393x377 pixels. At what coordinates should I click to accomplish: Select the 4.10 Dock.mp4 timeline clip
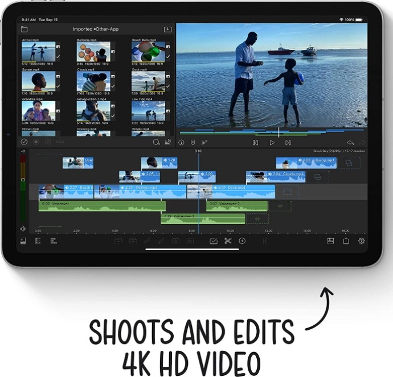(231, 192)
